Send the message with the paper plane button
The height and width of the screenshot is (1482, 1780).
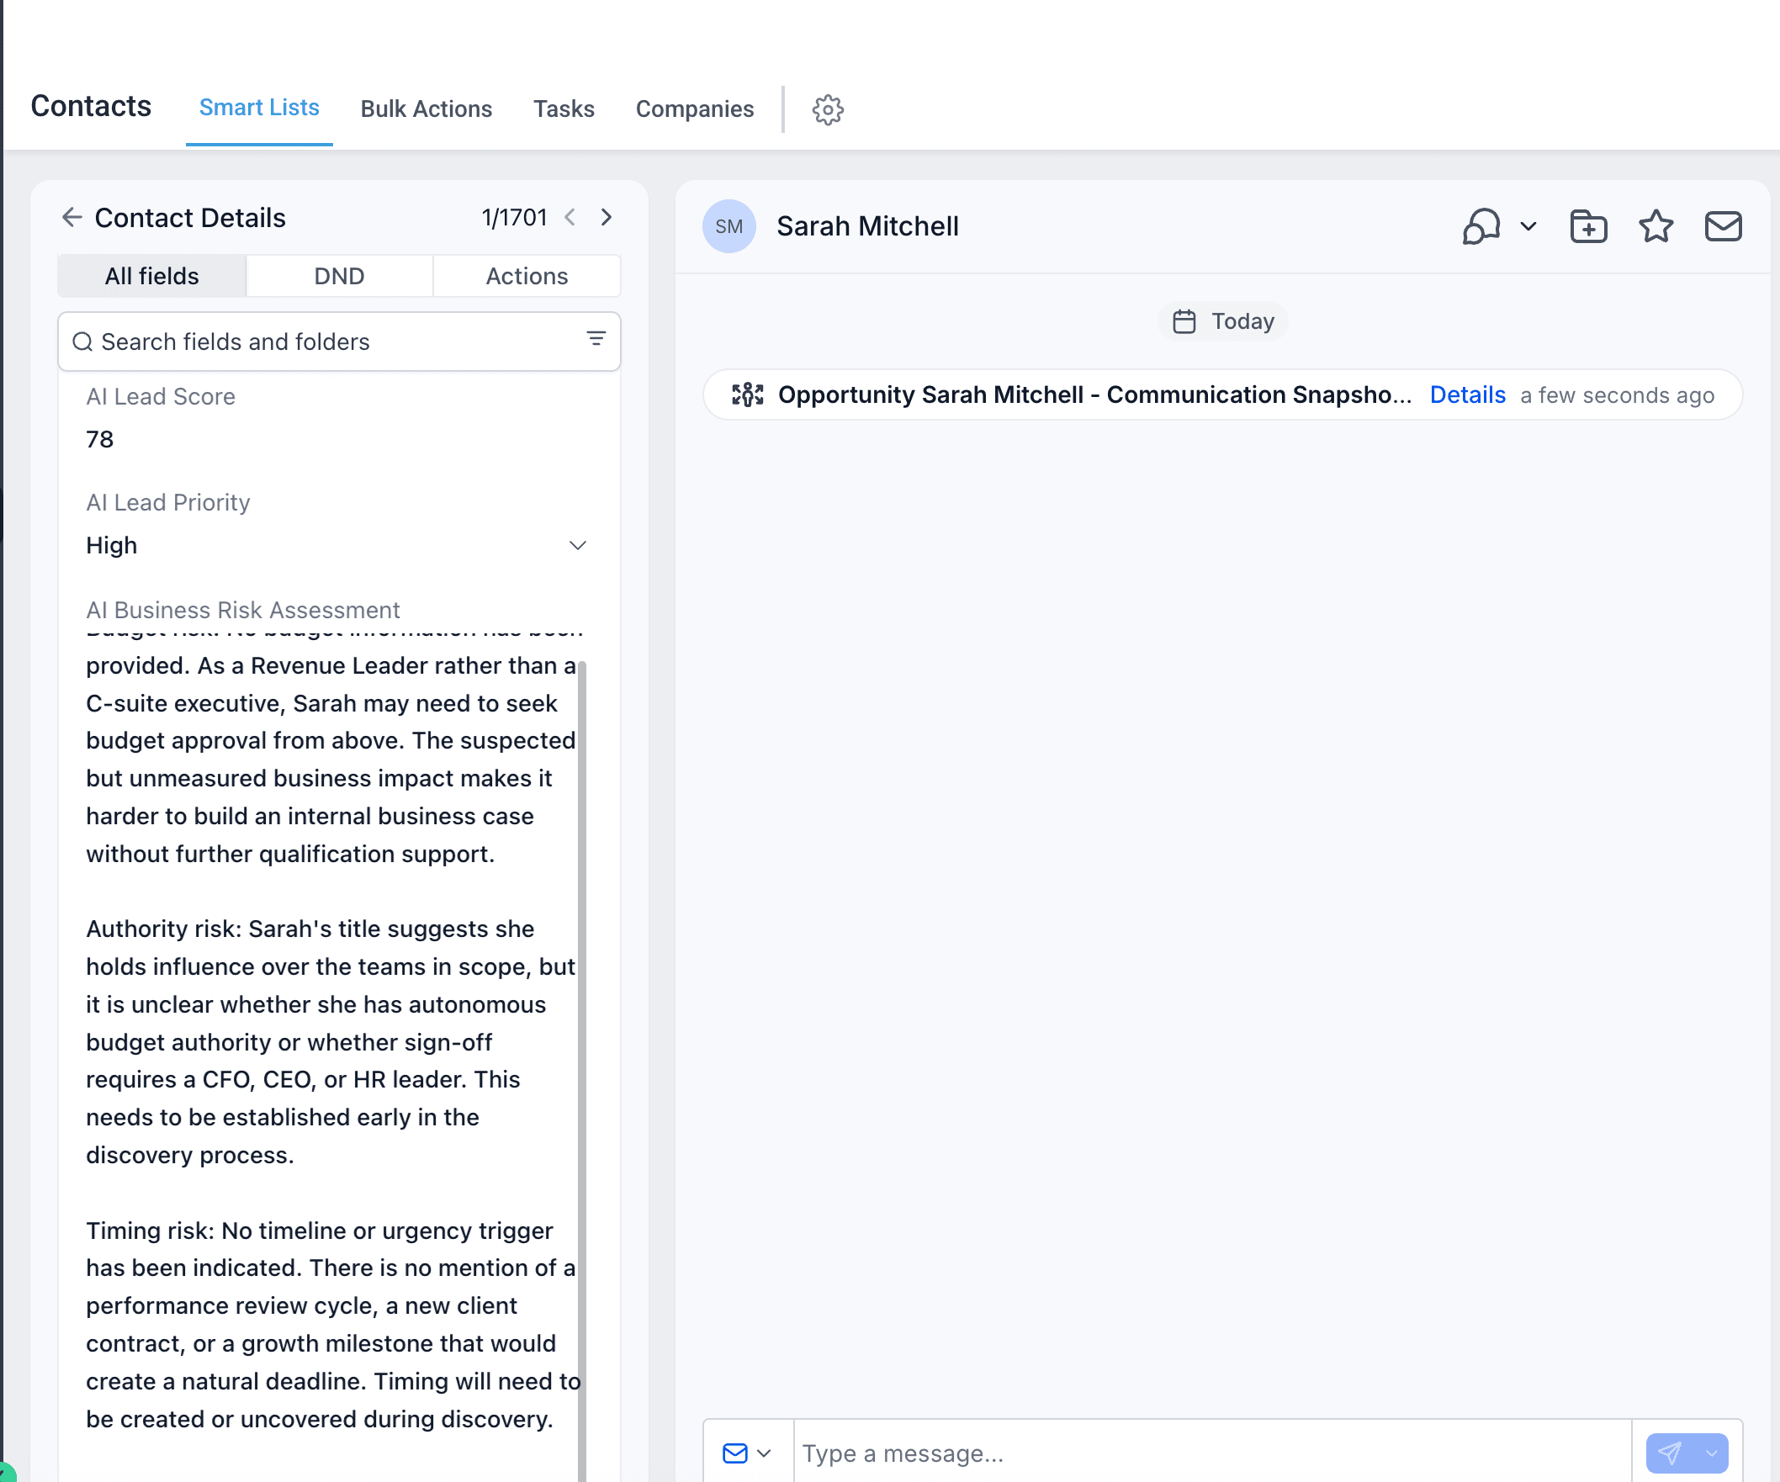1670,1453
